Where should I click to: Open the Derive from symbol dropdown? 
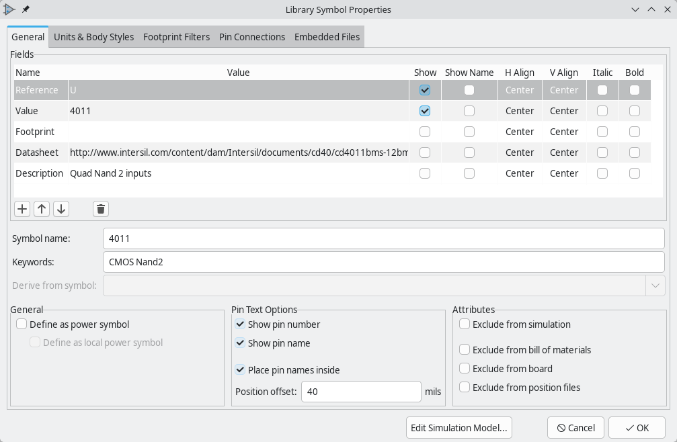[x=655, y=285]
